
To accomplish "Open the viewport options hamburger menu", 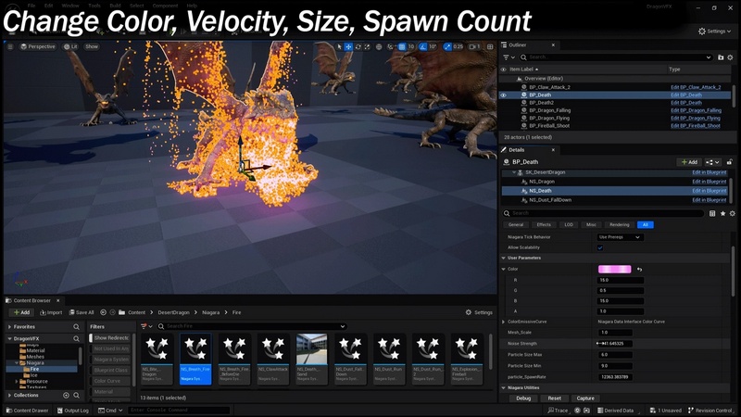I will click(x=10, y=46).
